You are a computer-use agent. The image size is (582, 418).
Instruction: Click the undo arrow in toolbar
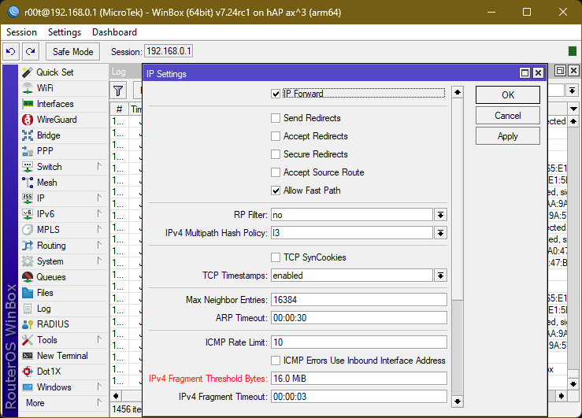pos(11,51)
